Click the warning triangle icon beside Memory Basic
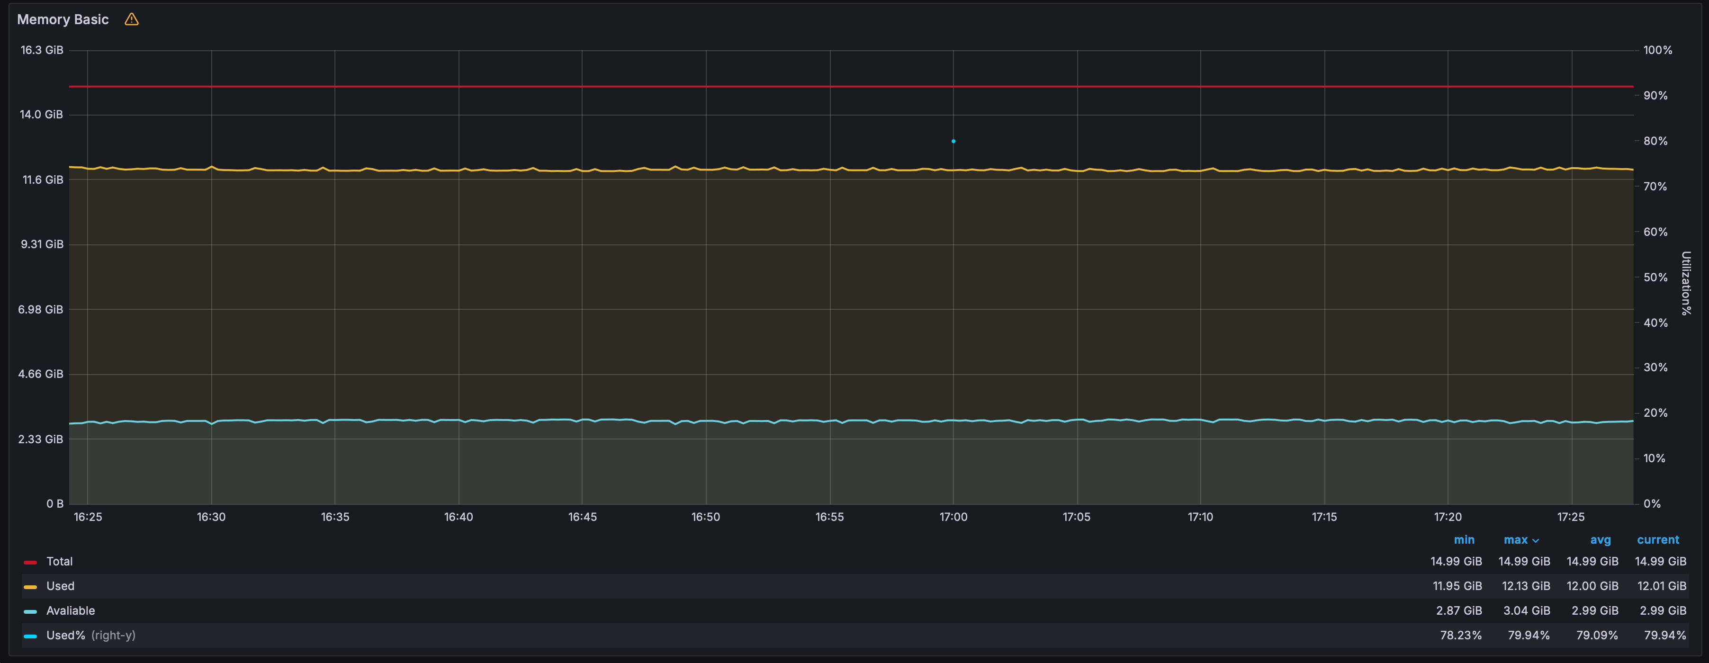1709x663 pixels. [131, 19]
